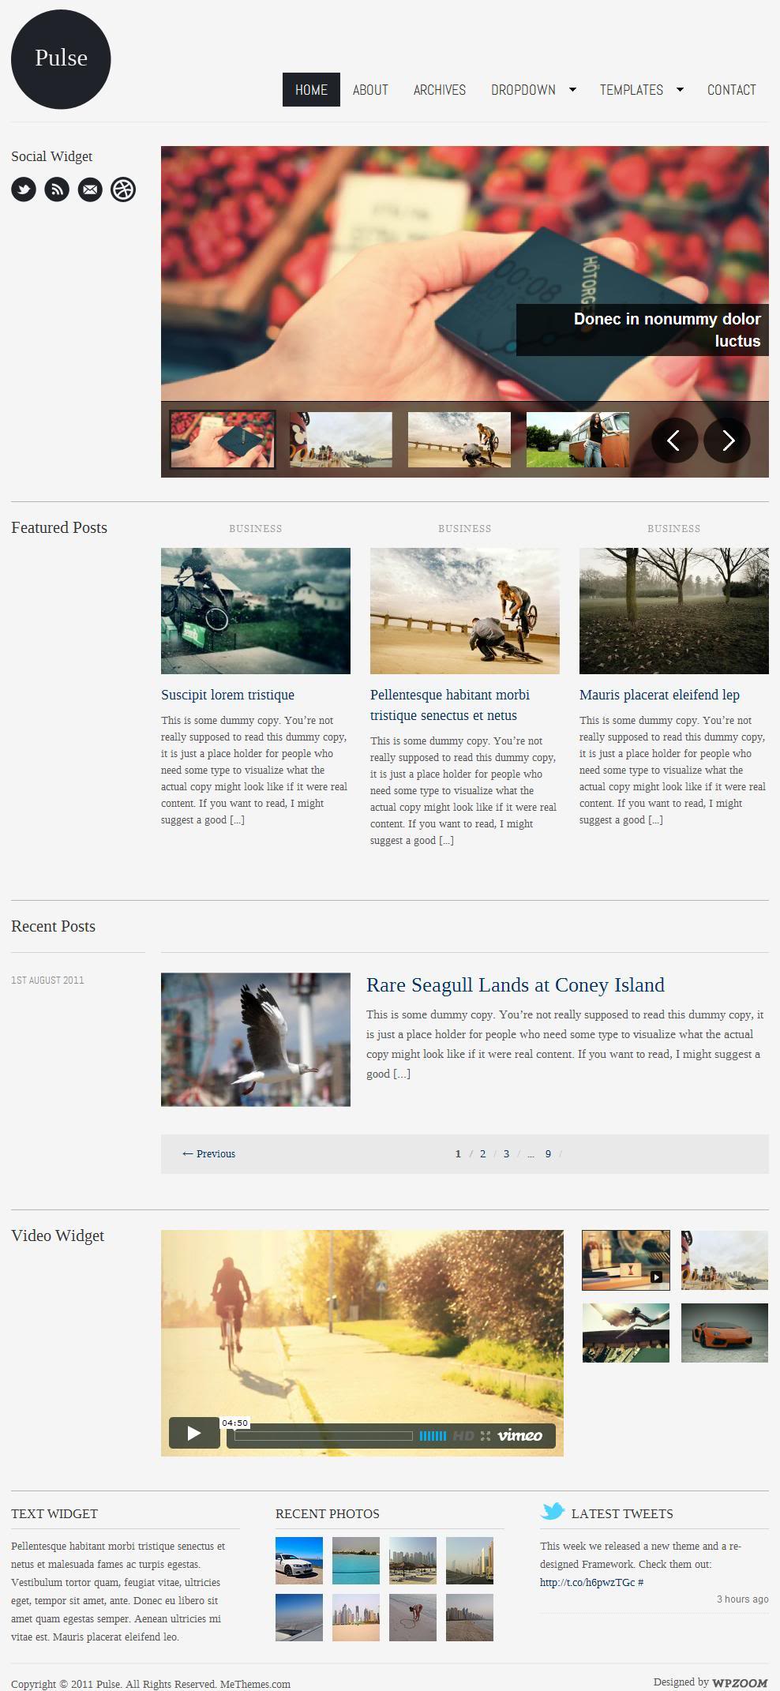Select pagination page 1
The width and height of the screenshot is (780, 1691).
point(458,1154)
